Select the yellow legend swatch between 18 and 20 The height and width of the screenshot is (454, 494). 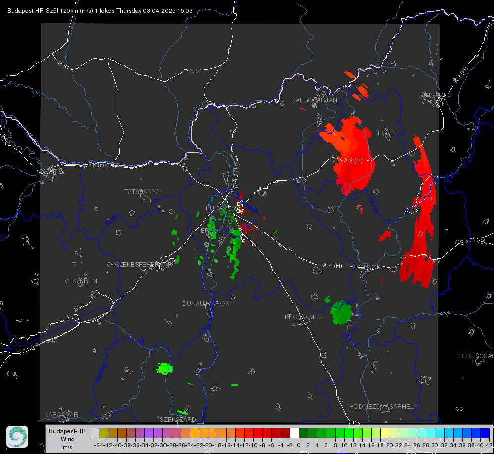pos(386,433)
